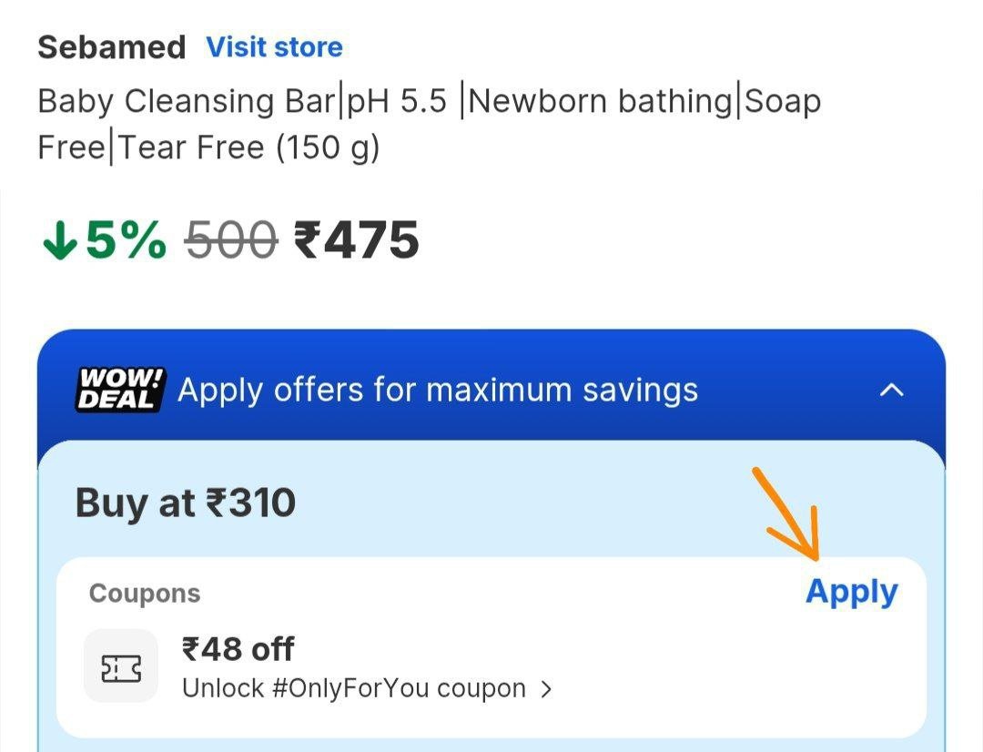Viewport: 983px width, 752px height.
Task: Open the chevron beside Unlock #OnlyForYou coupon
Action: pos(546,689)
